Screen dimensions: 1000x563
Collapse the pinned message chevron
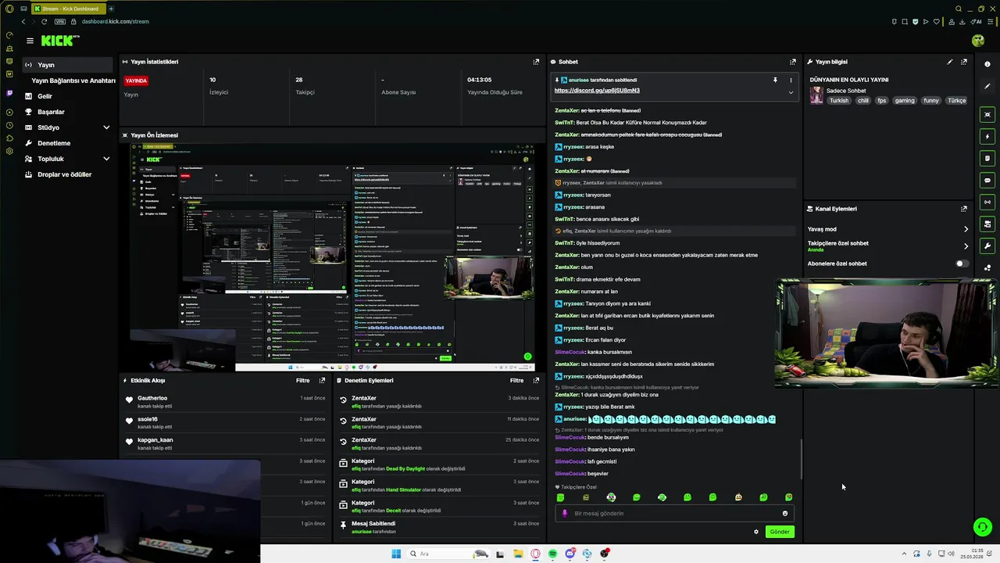(791, 92)
